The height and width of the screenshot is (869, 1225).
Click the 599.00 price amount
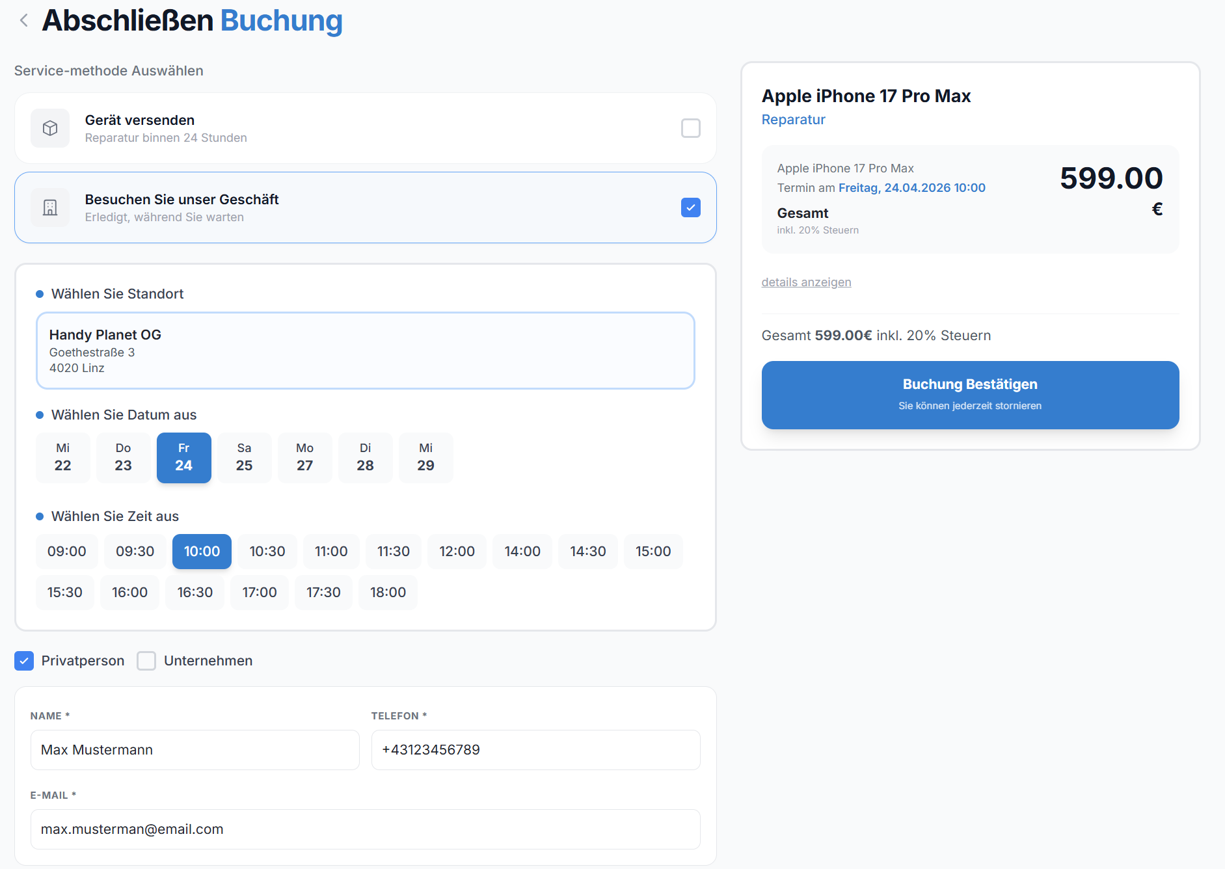pyautogui.click(x=1111, y=178)
